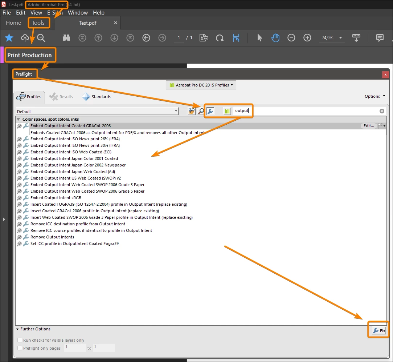Switch to the Profiles tab
The image size is (393, 362).
pos(29,97)
